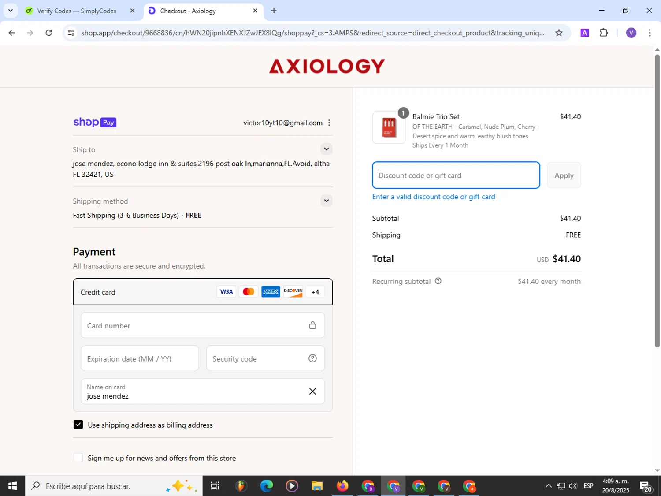Click the Recurring subtotal info icon

tap(438, 281)
